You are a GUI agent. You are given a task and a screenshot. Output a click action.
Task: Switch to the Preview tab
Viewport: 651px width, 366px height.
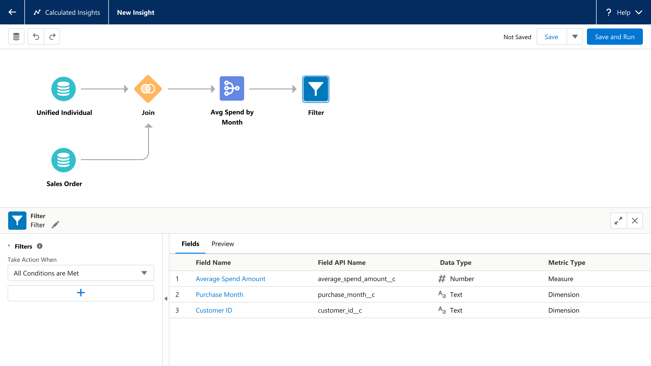(x=223, y=243)
